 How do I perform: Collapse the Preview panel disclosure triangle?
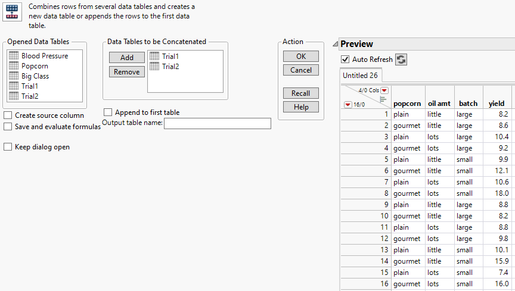click(x=337, y=43)
